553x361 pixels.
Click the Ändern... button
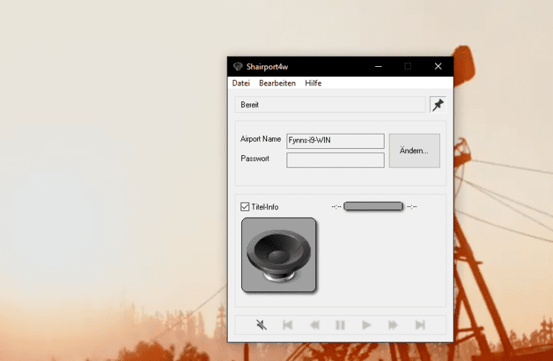click(x=414, y=150)
